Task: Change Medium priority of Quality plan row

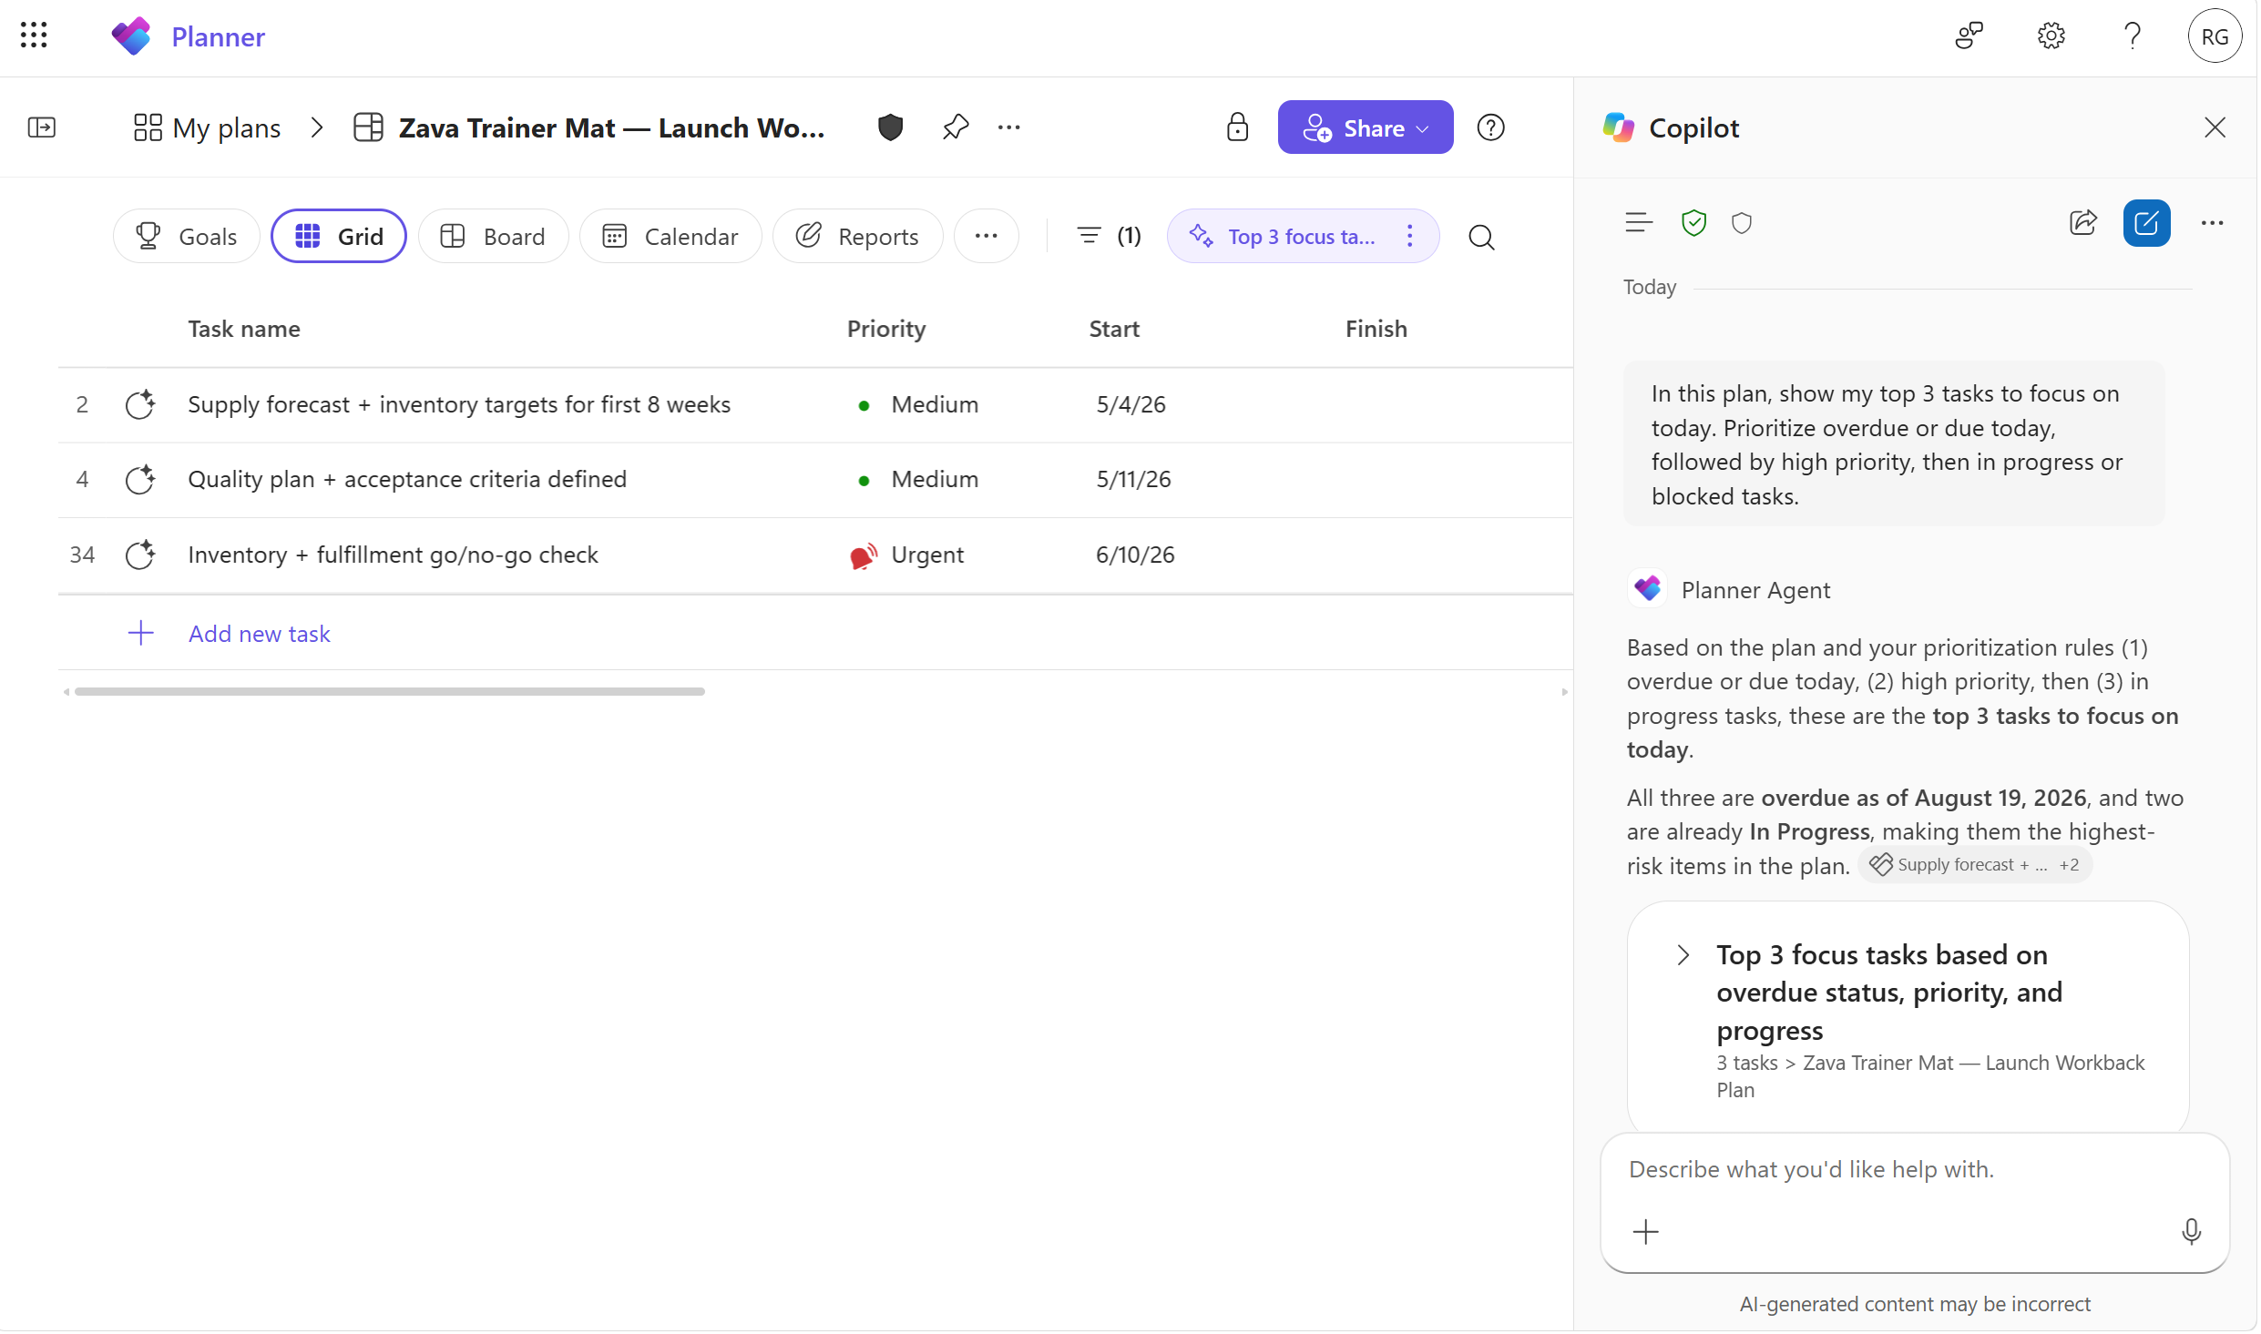Action: (918, 480)
